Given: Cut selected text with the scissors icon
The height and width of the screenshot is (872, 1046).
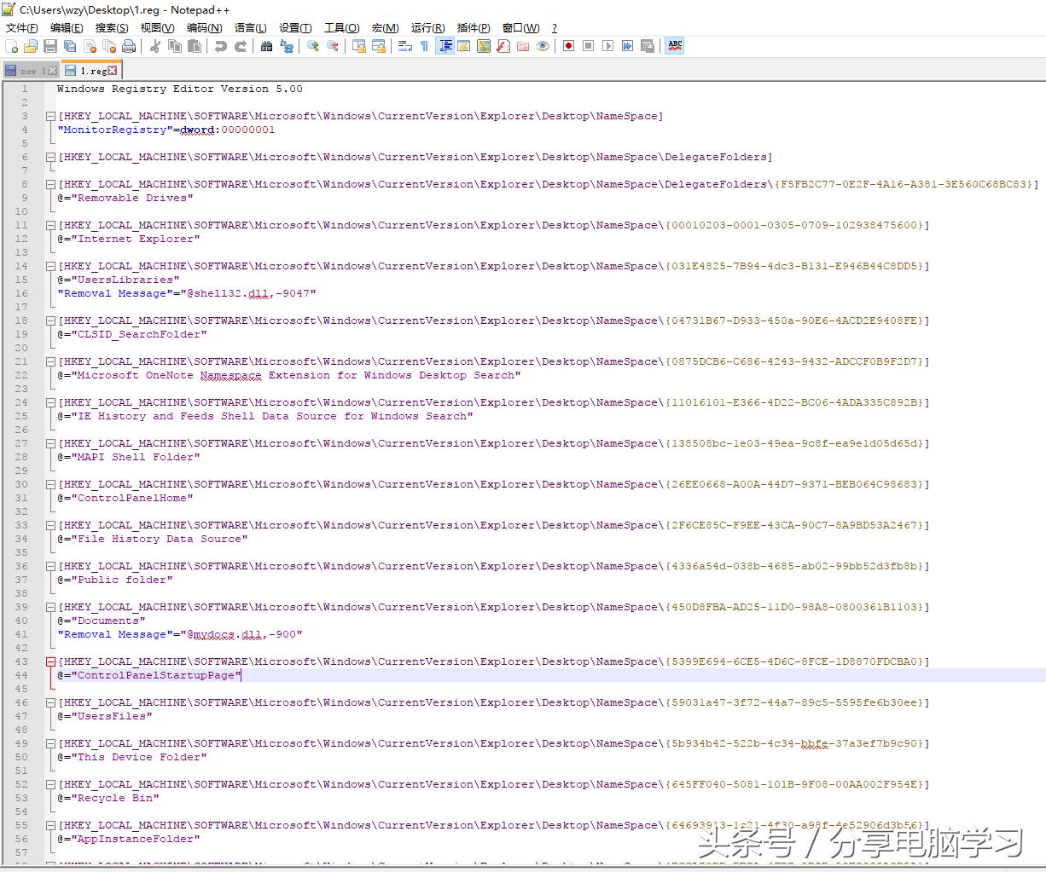Looking at the screenshot, I should coord(156,45).
